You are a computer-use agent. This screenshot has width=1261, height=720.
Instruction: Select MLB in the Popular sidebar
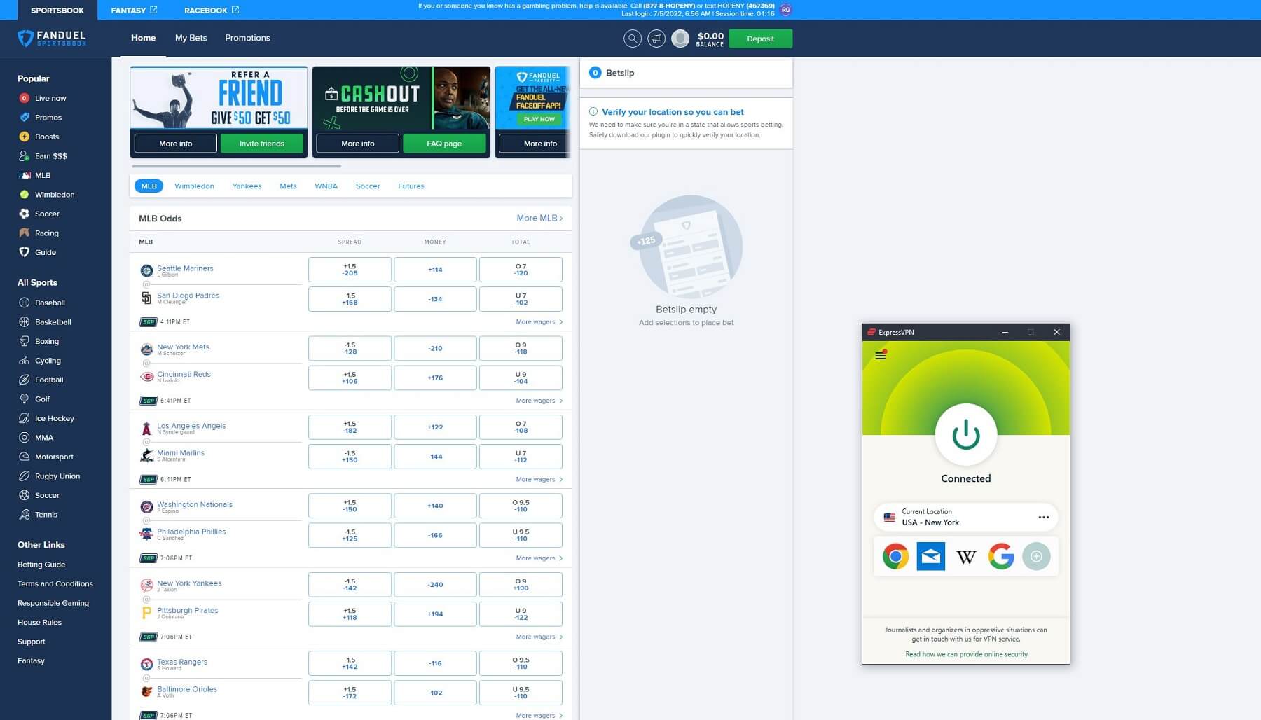pyautogui.click(x=35, y=175)
